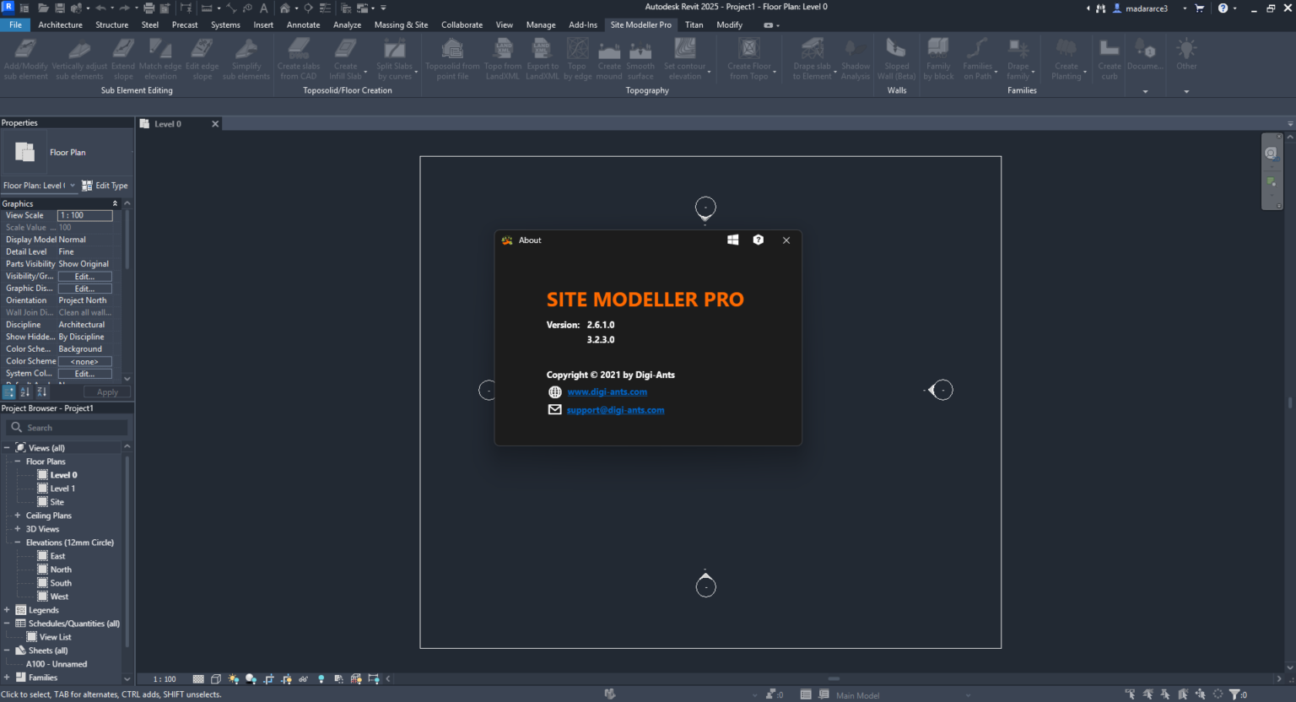
Task: Expand the Ceiling Plans tree node
Action: tap(17, 516)
